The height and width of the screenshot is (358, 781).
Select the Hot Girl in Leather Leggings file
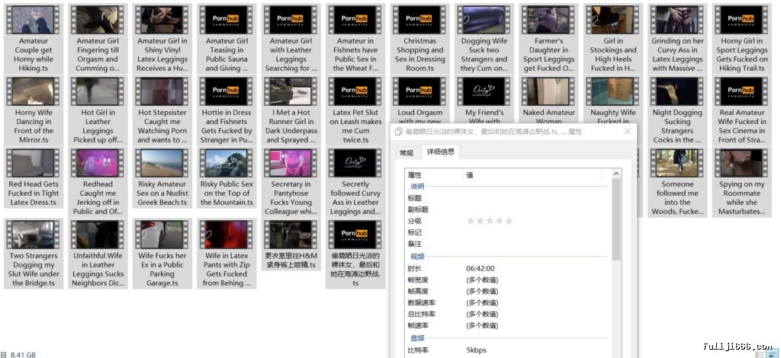point(98,110)
